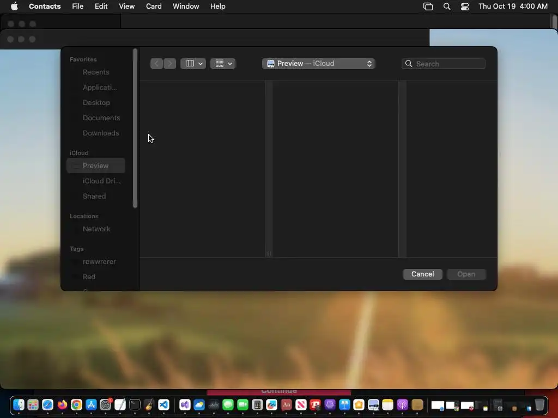The image size is (558, 418).
Task: Open Podcasts from the Dock
Action: point(403,405)
